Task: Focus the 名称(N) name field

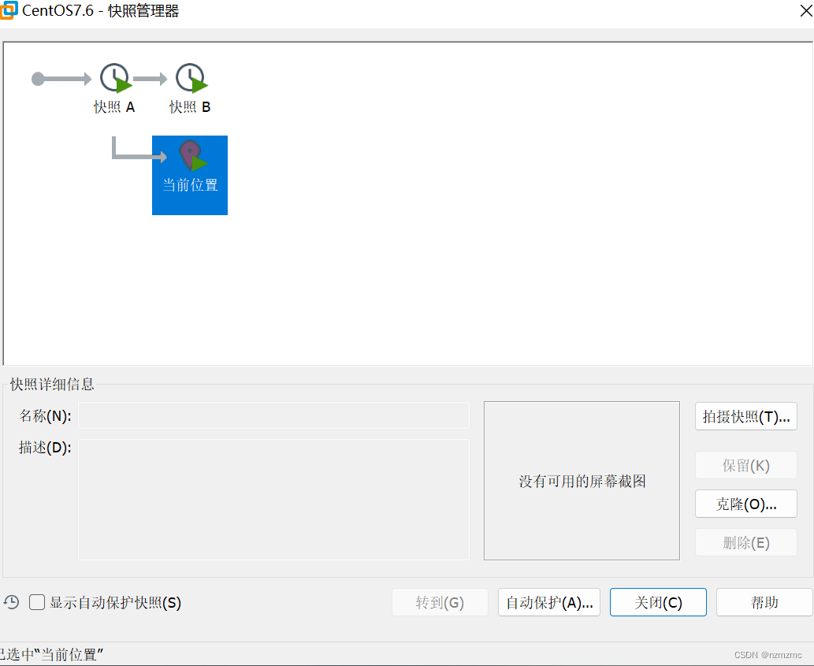Action: click(x=273, y=415)
